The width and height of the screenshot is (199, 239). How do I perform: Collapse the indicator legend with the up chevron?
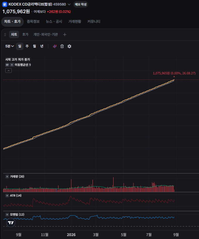click(x=8, y=71)
